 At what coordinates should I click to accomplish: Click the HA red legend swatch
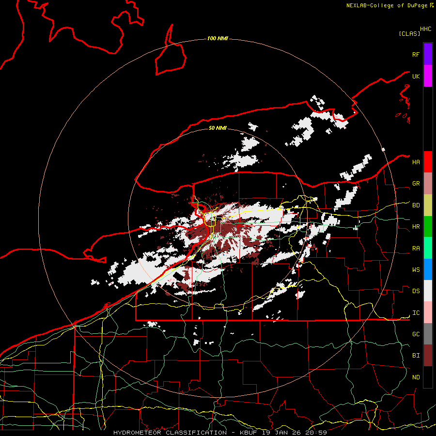(x=428, y=162)
